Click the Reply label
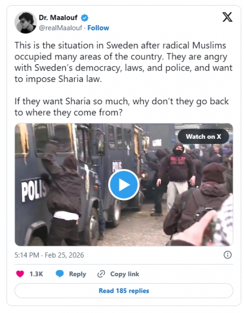 coord(78,274)
